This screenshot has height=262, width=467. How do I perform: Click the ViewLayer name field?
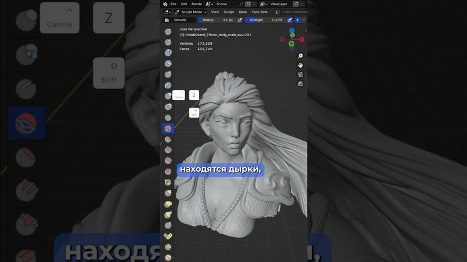tap(280, 4)
